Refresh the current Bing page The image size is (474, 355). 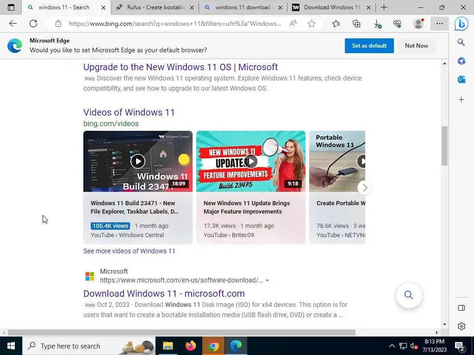coord(33,24)
